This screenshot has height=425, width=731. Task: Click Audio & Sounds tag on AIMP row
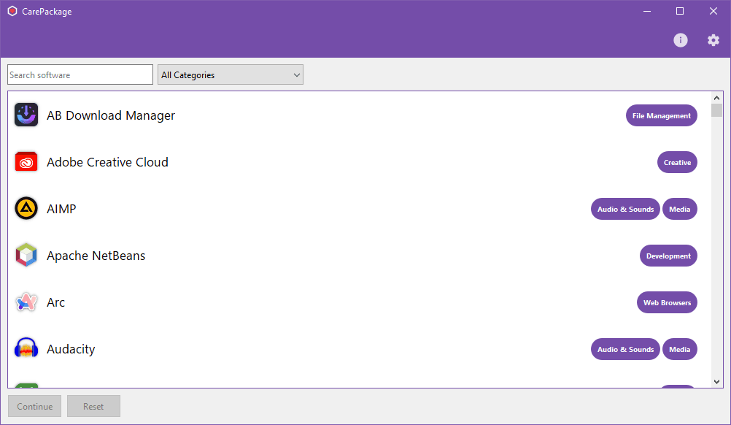pos(626,209)
